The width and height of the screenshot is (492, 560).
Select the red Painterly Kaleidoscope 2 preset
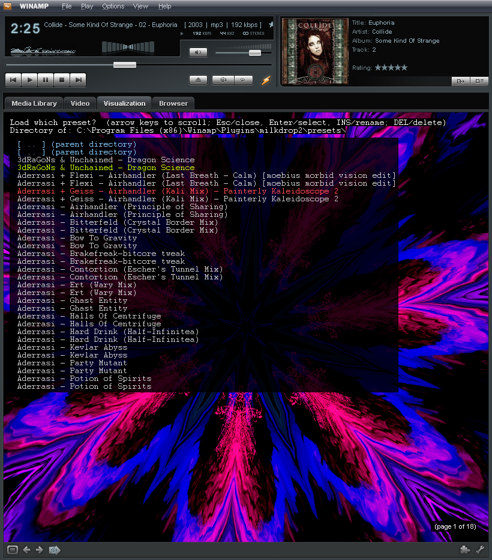coord(178,191)
